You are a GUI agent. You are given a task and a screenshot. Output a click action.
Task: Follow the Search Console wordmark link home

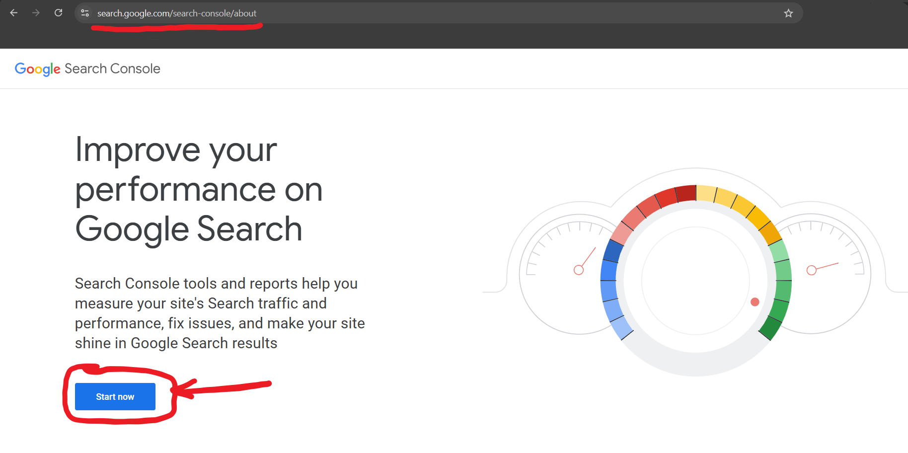112,69
